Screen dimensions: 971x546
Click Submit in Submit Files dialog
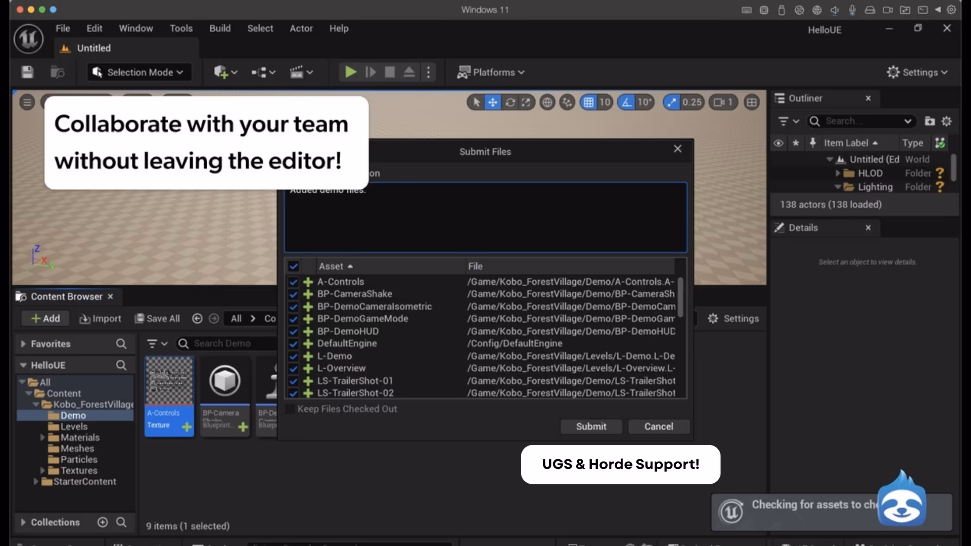[x=591, y=426]
